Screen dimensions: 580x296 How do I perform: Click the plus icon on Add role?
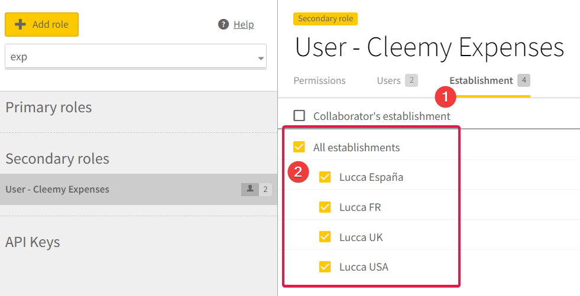tap(20, 24)
